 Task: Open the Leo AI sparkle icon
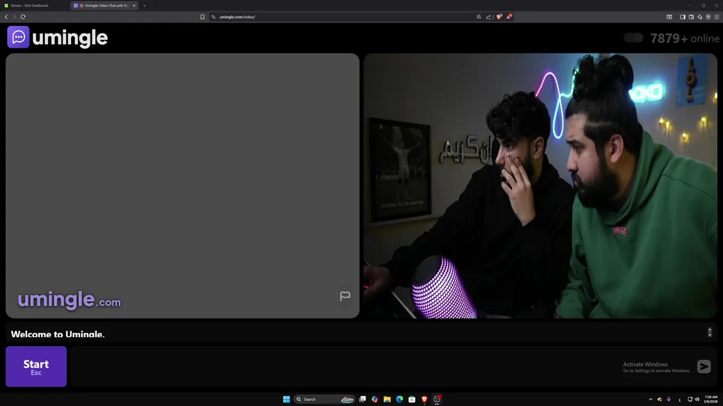coord(700,17)
